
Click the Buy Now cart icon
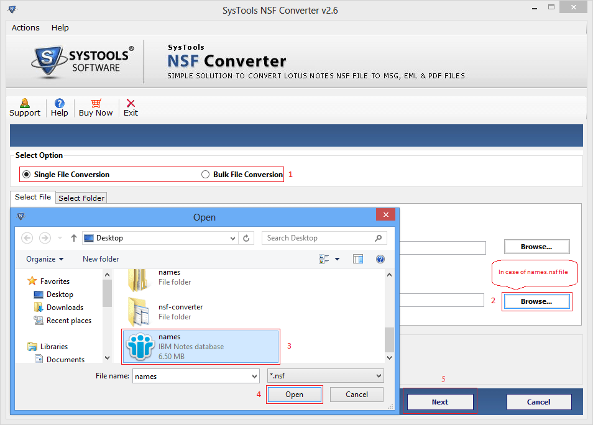[96, 103]
